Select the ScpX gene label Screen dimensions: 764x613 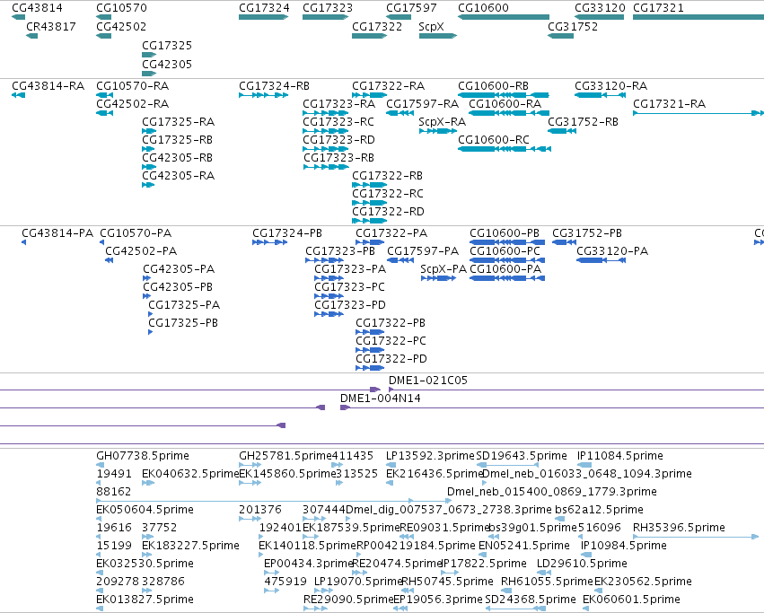click(431, 27)
